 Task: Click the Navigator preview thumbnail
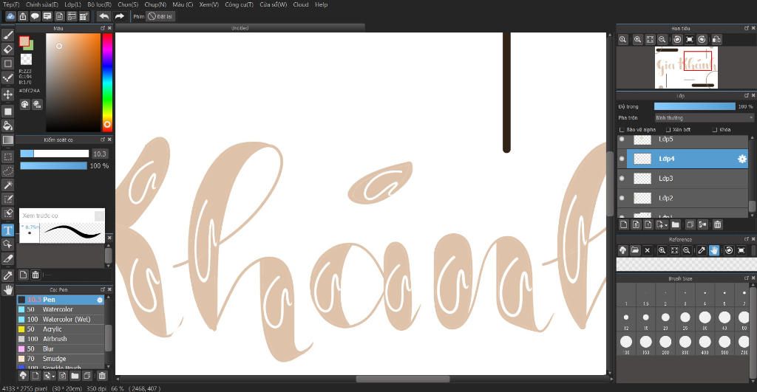coord(686,67)
